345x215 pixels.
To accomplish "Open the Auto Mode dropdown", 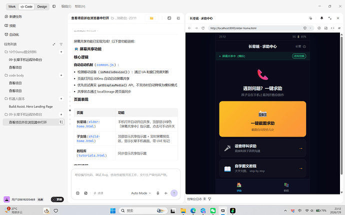I will click(x=141, y=193).
